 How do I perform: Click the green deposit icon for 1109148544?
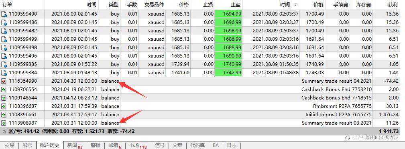pyautogui.click(x=4, y=98)
